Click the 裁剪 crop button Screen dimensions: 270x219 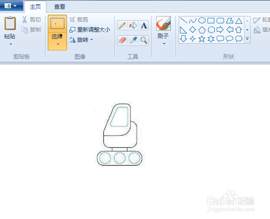[79, 20]
